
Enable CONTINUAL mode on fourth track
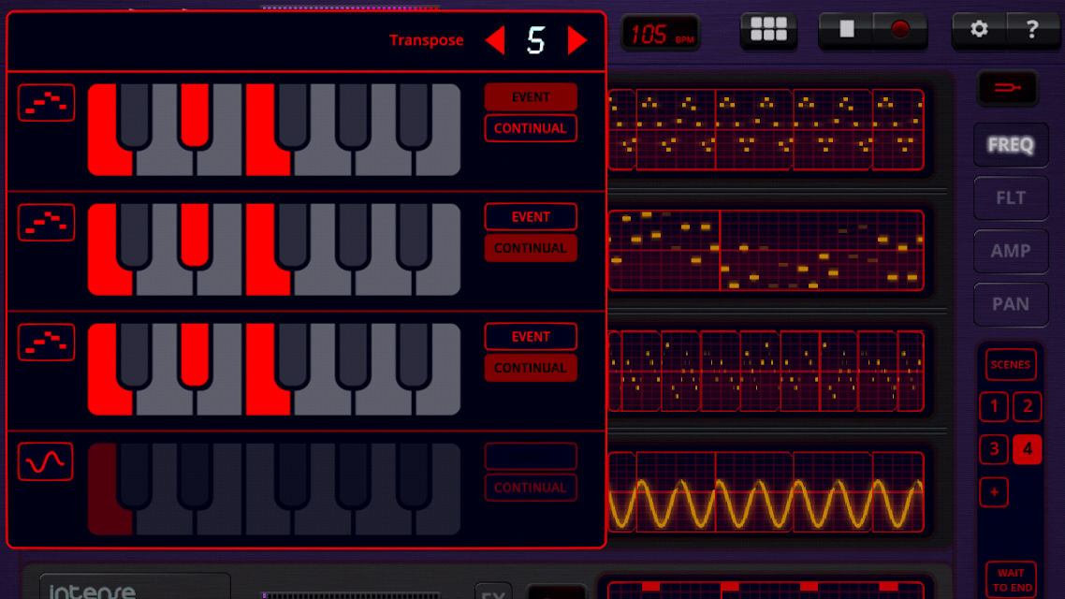tap(531, 488)
